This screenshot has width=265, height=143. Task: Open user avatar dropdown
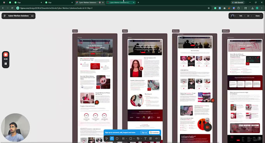233,16
